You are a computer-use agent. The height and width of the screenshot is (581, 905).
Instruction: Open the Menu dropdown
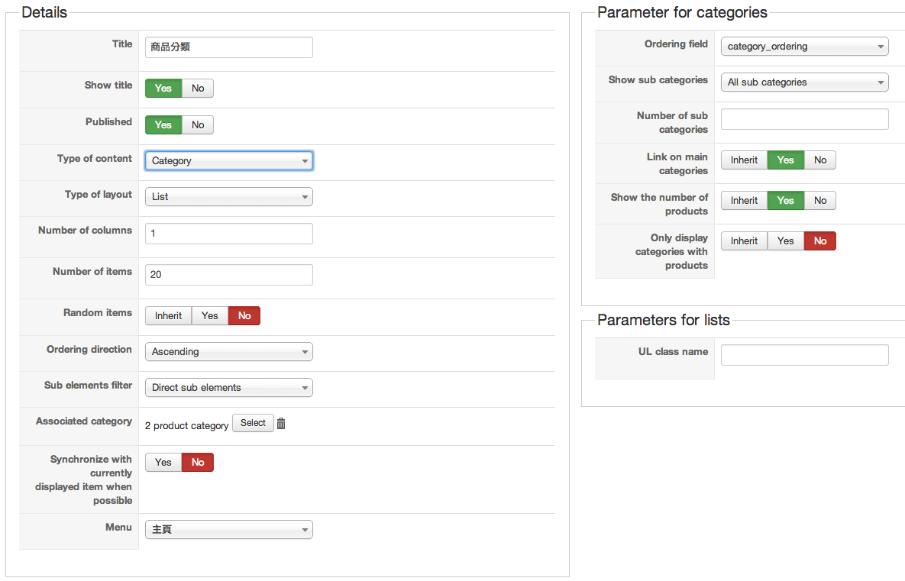(229, 530)
